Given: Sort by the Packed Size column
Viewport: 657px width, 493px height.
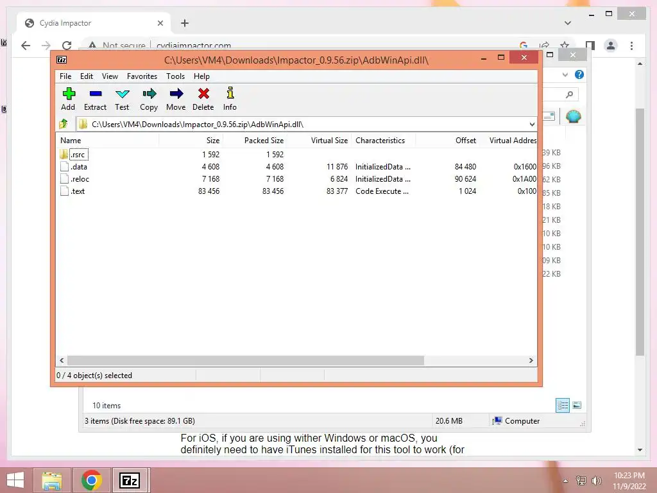Looking at the screenshot, I should [255, 141].
